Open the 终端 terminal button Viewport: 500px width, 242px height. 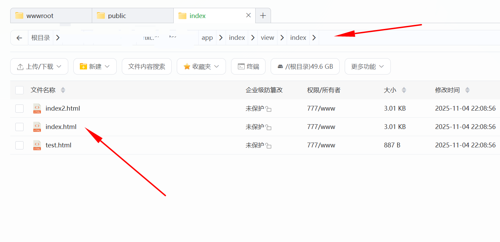(248, 66)
